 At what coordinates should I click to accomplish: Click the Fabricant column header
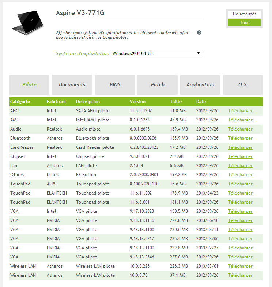(56, 102)
